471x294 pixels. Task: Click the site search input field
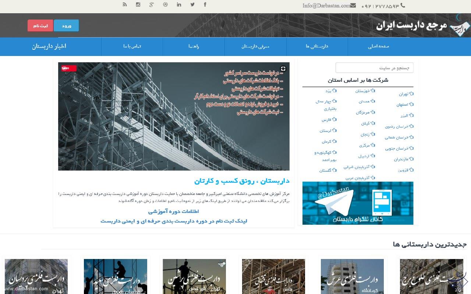(374, 68)
